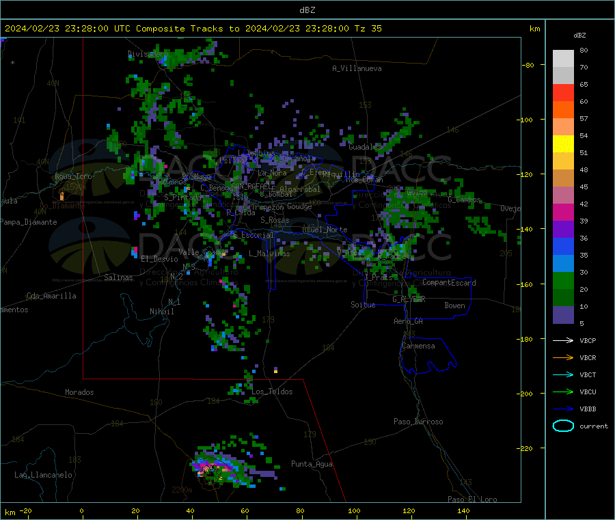Click the L_Malvinas map label
The height and width of the screenshot is (520, 615).
click(269, 254)
